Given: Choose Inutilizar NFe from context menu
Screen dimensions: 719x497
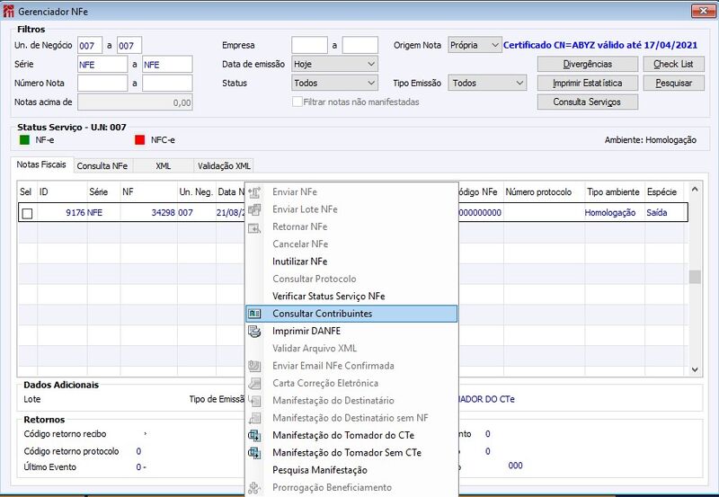Looking at the screenshot, I should [x=300, y=262].
